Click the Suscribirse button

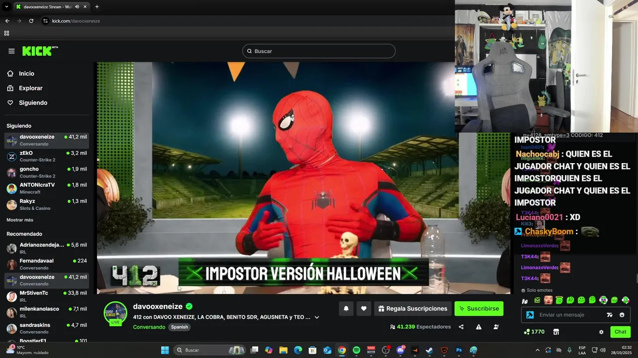pyautogui.click(x=479, y=309)
